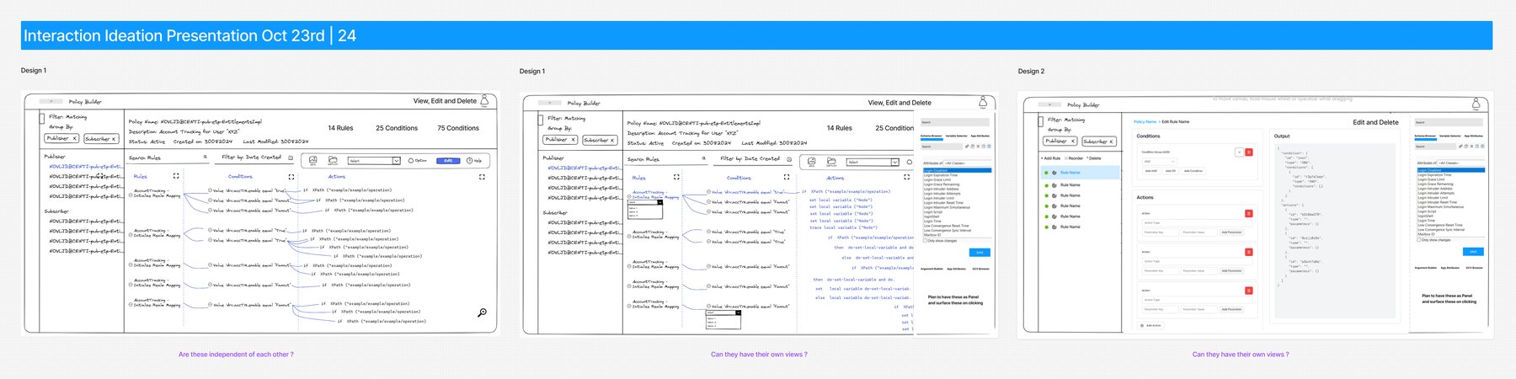Delete the second Action via red trash icon in Design 2

click(x=1249, y=252)
